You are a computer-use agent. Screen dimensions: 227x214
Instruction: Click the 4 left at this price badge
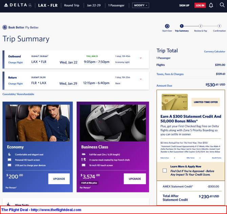(x=89, y=183)
